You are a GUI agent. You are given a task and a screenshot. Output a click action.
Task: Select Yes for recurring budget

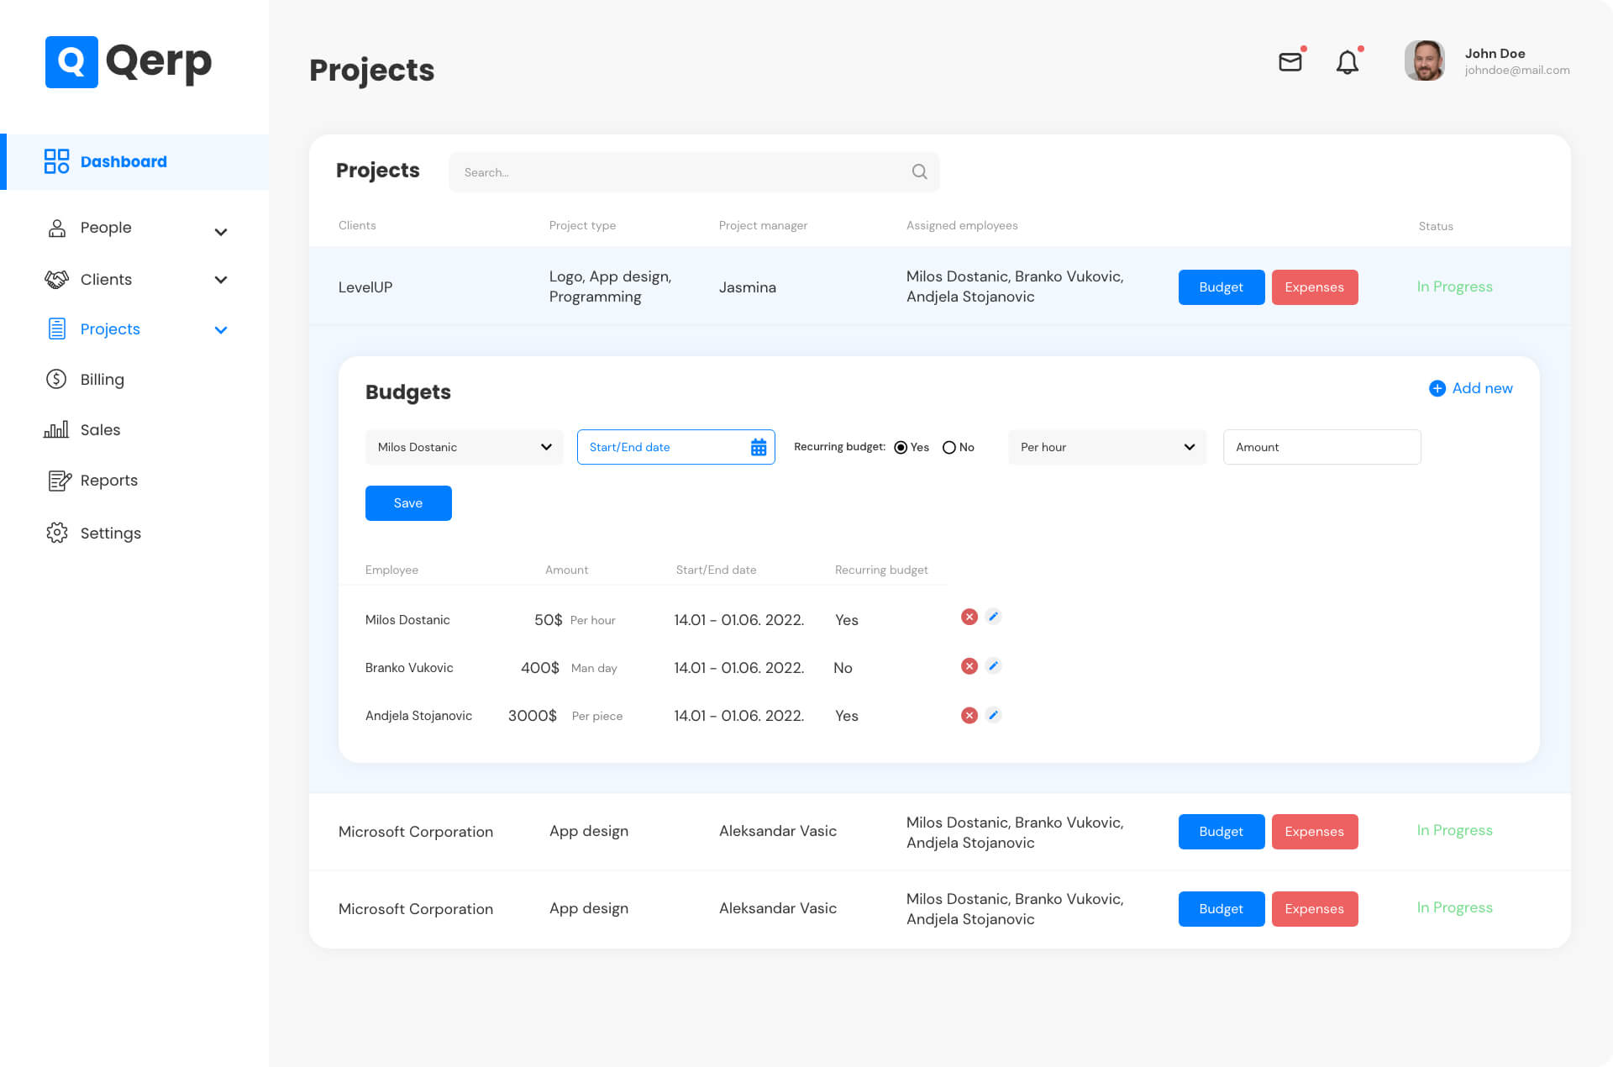click(901, 447)
